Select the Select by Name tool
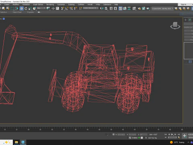Viewport: 193px width, 145px height. [x=8, y=8]
